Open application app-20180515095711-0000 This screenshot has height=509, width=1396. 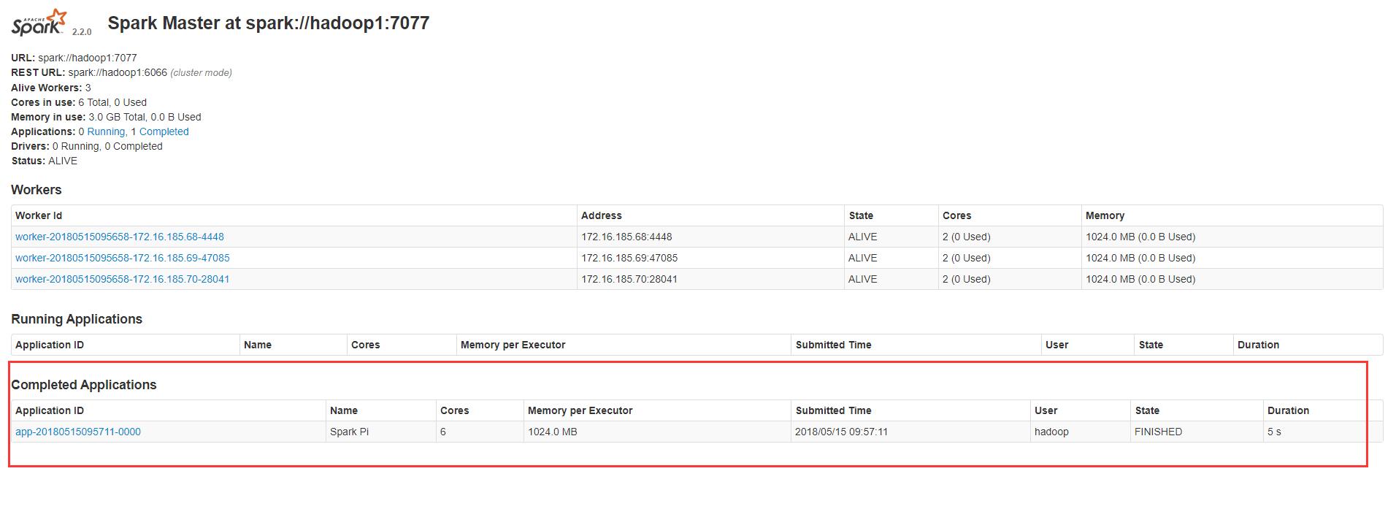(78, 432)
